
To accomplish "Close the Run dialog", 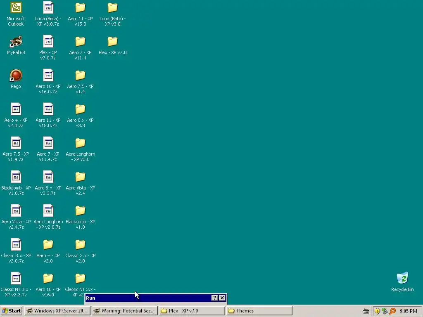I will [222, 298].
